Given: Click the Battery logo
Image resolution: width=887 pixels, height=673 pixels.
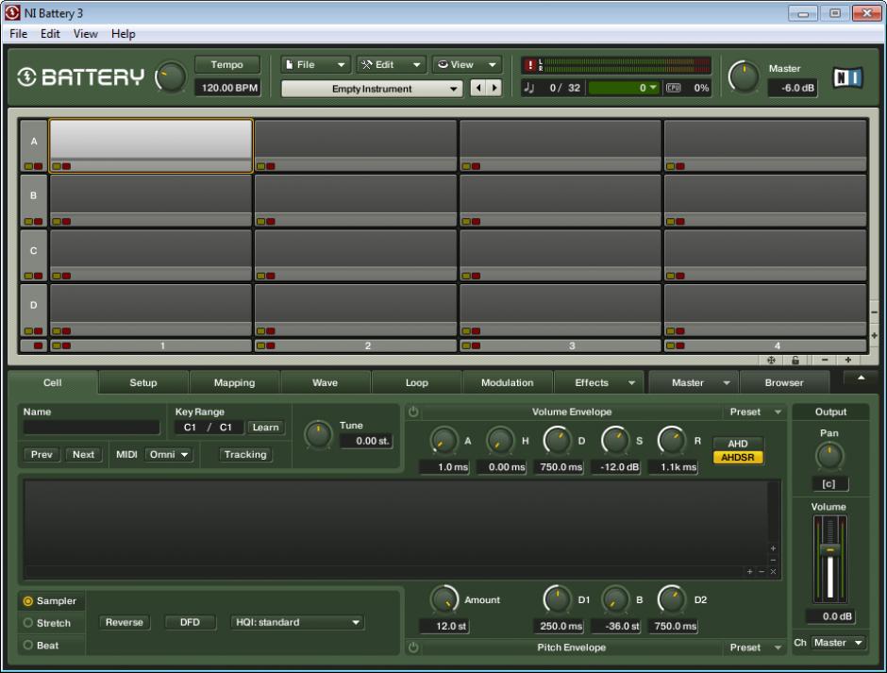Looking at the screenshot, I should click(80, 77).
